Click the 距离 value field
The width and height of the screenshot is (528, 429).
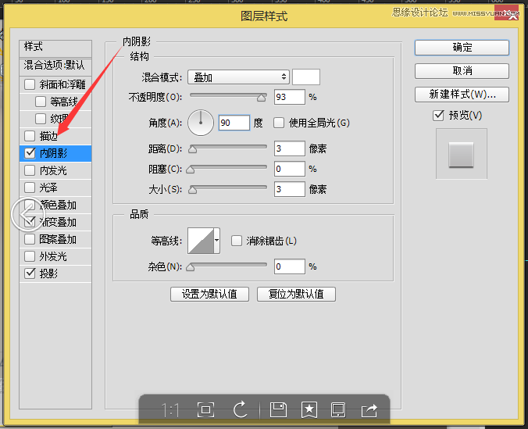(290, 148)
